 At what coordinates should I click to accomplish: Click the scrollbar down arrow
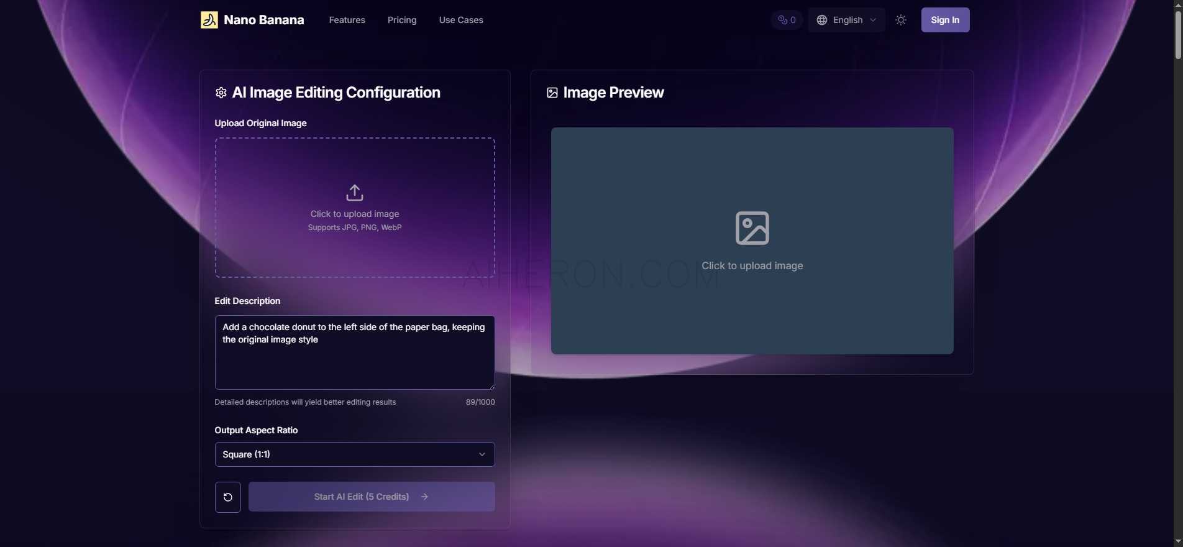click(1177, 542)
